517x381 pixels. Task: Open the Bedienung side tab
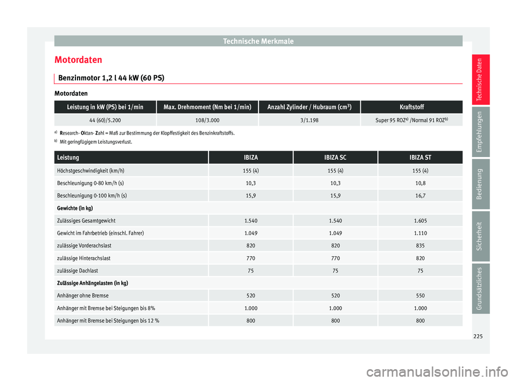tap(480, 184)
